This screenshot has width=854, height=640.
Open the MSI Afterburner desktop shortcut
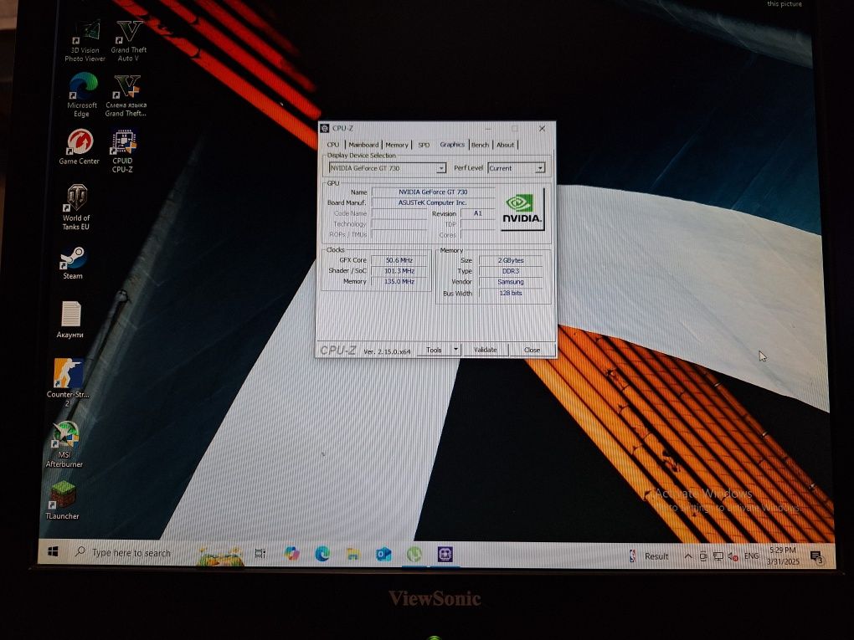click(x=64, y=444)
